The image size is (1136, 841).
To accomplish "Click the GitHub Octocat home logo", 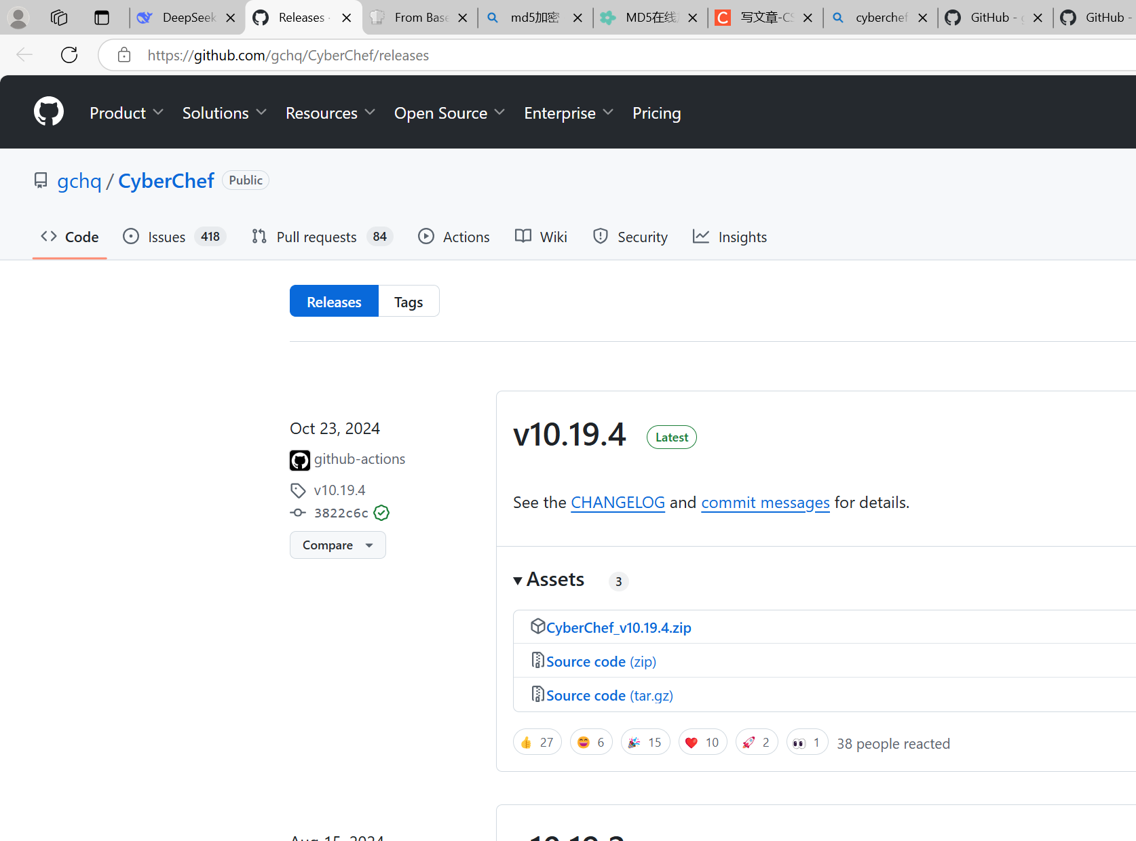I will pos(49,111).
